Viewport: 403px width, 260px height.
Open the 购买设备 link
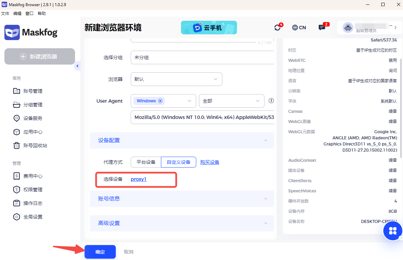pos(210,162)
